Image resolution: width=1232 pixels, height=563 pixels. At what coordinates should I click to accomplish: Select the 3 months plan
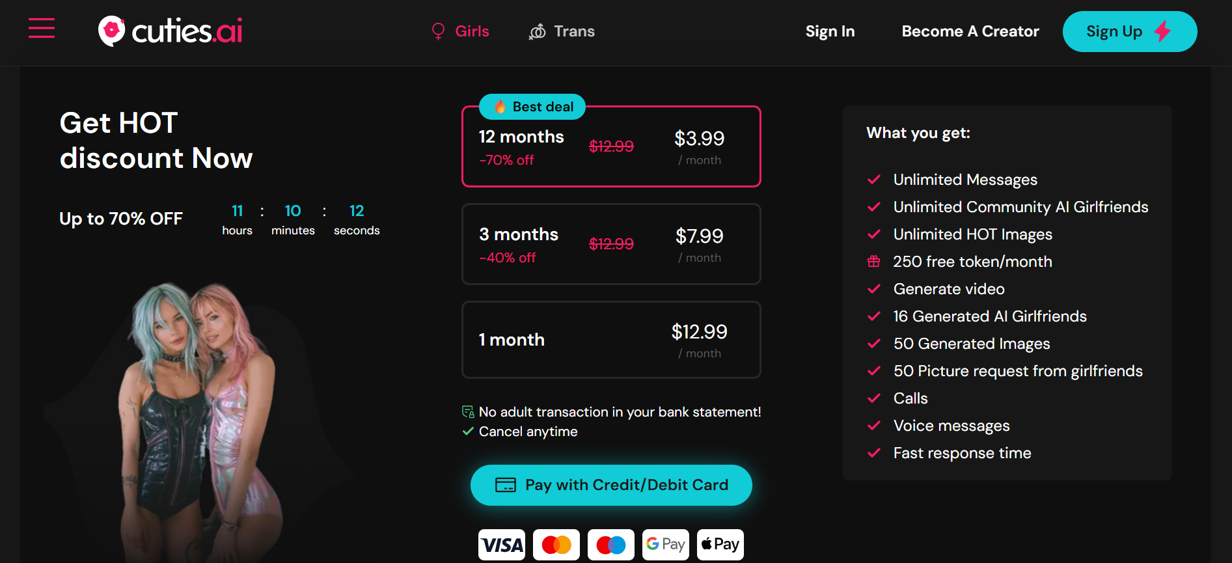coord(611,244)
